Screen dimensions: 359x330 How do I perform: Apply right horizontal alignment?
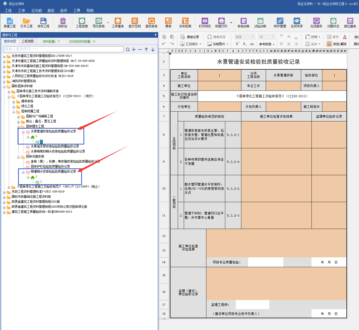[296, 44]
